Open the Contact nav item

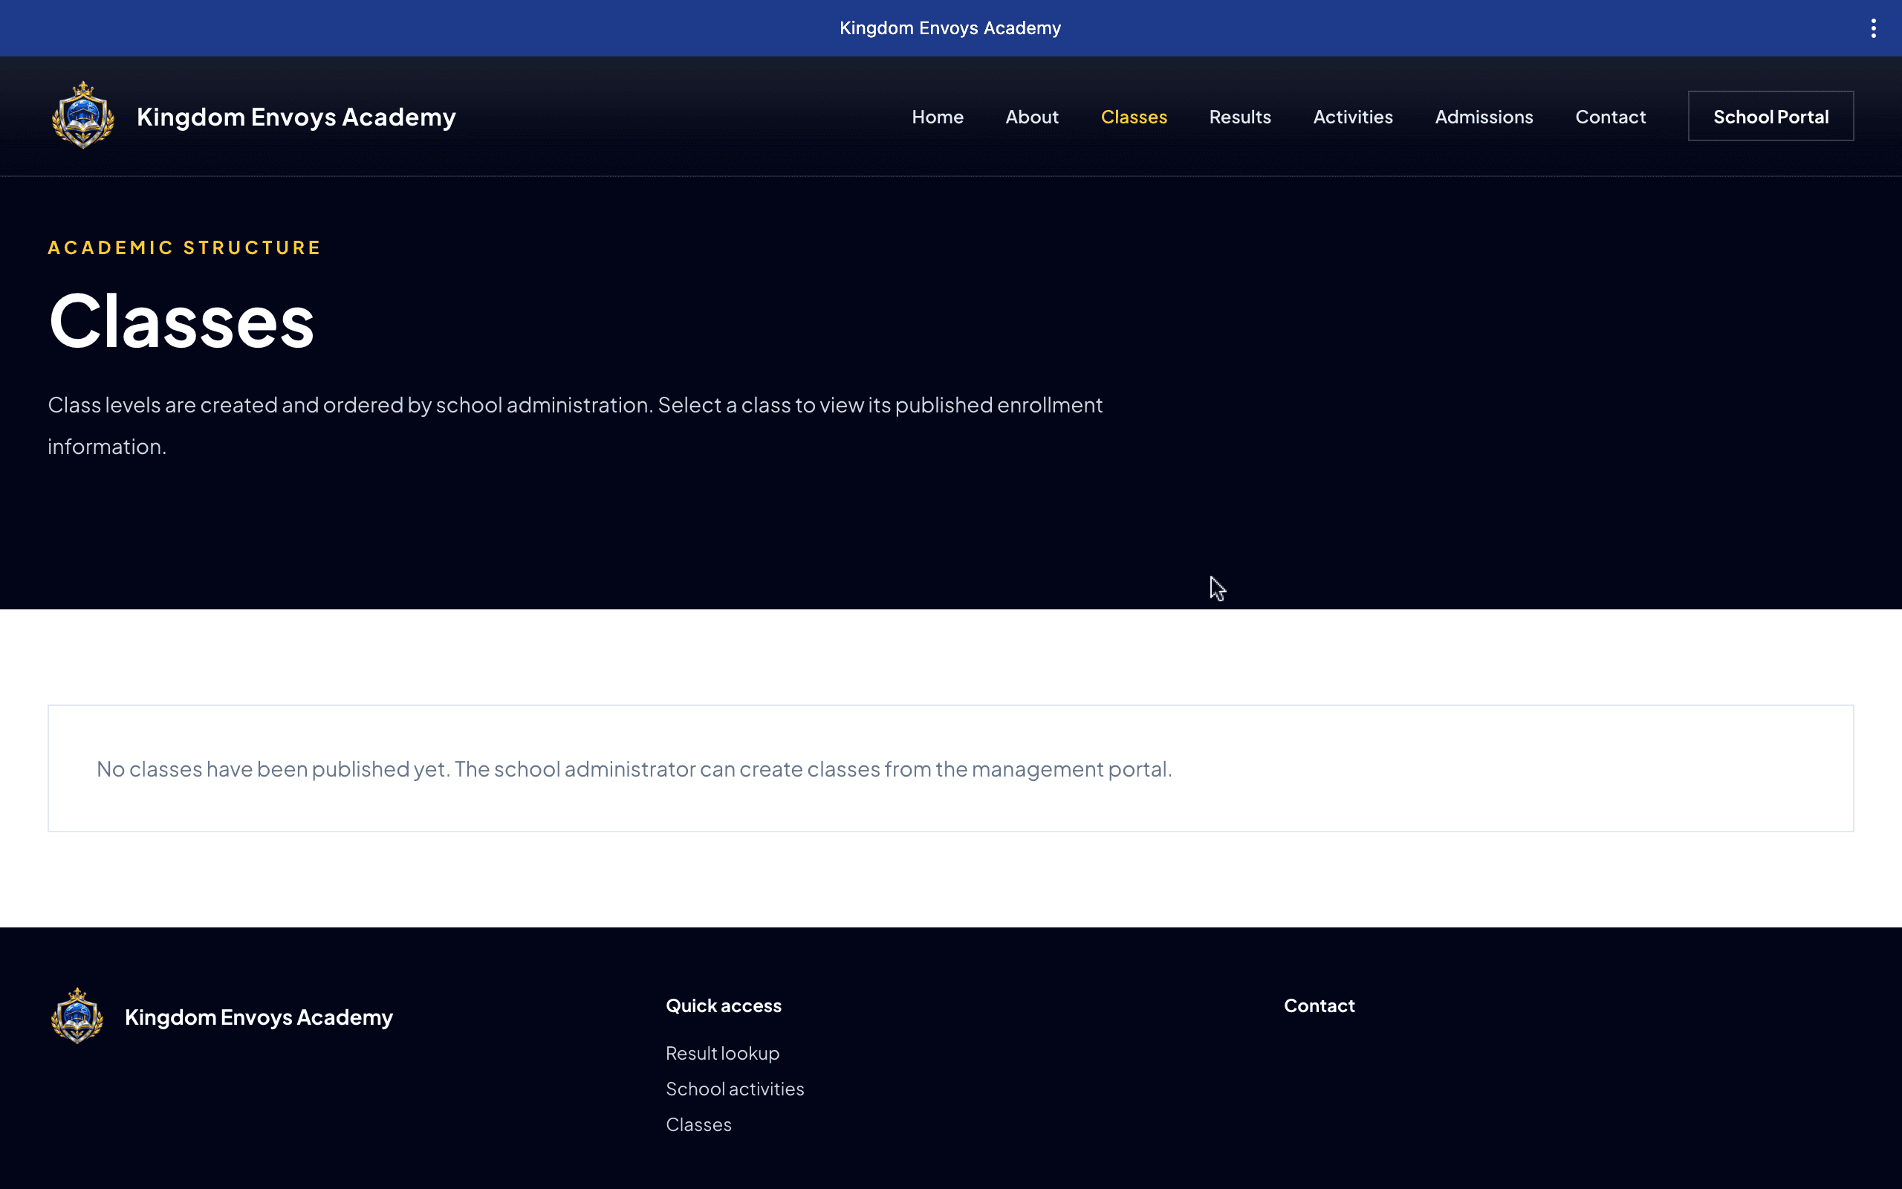(x=1611, y=117)
